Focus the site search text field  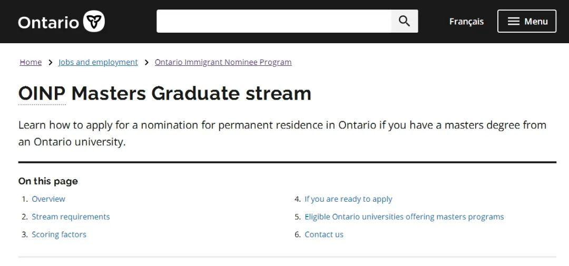273,21
